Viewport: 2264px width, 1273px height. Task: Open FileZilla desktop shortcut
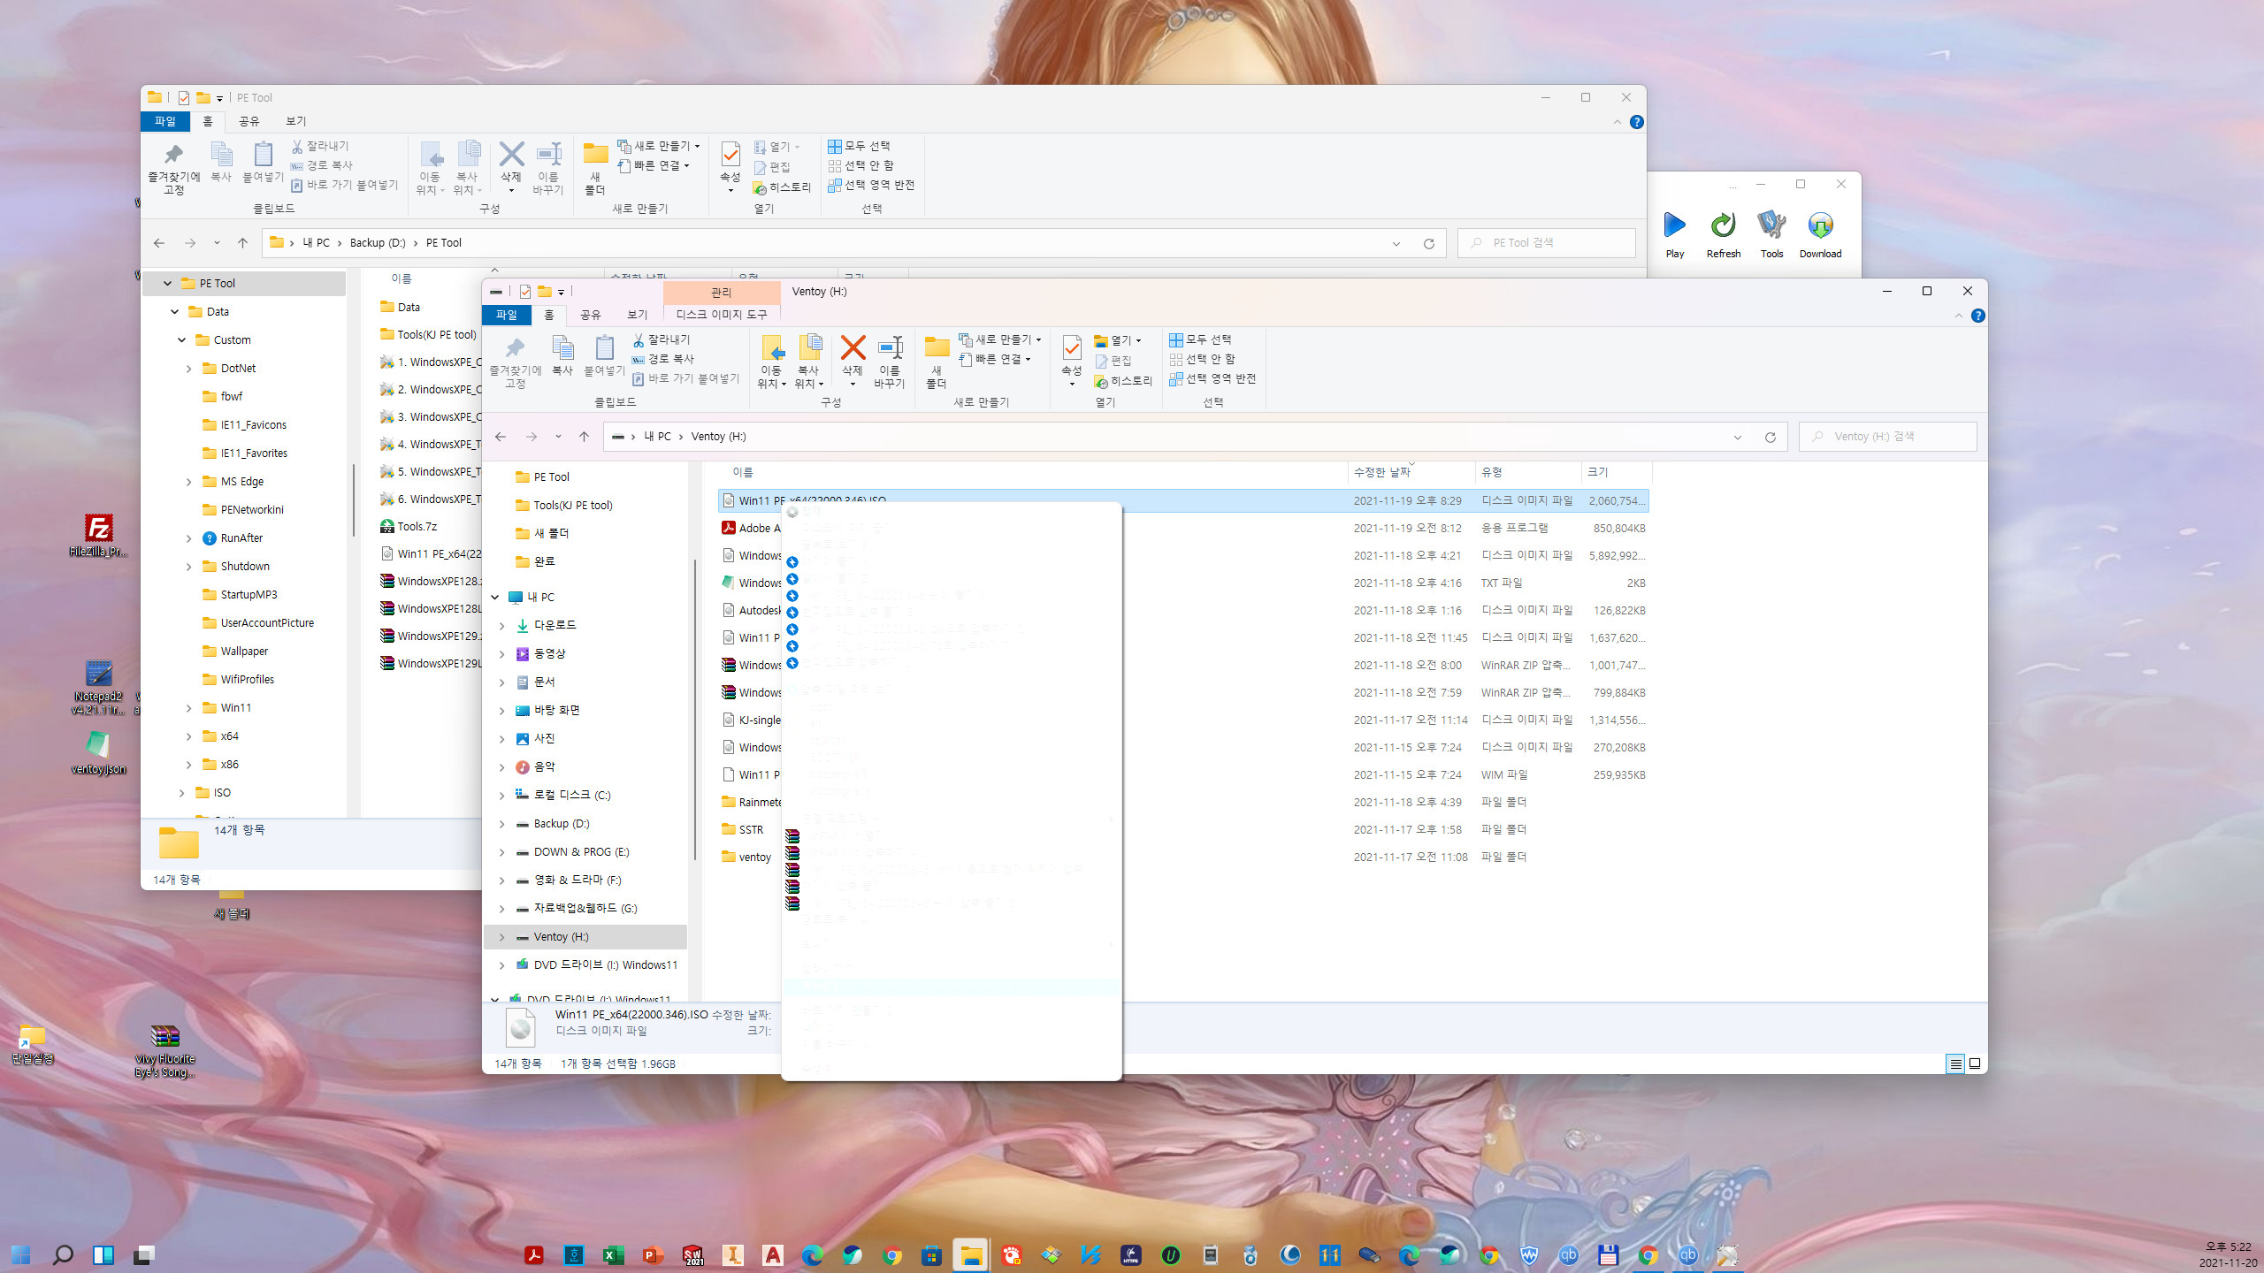click(x=98, y=535)
